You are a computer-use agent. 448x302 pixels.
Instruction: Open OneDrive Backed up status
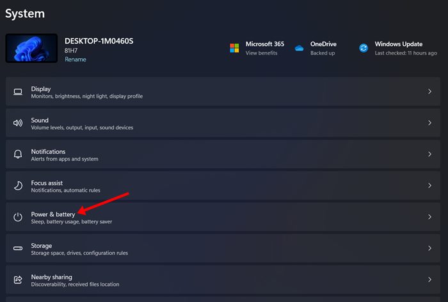pos(323,53)
